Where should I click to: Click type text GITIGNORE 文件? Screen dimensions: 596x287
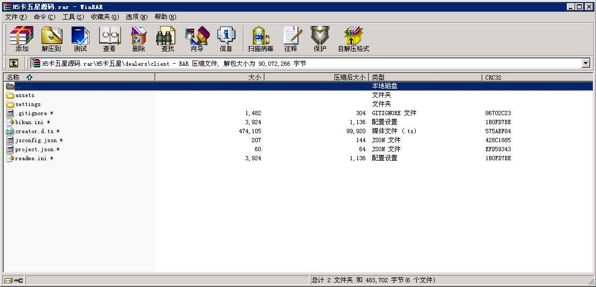(394, 114)
